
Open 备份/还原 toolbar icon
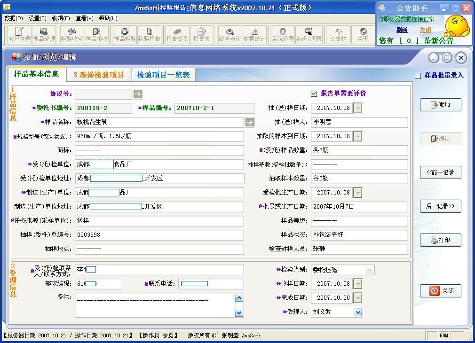pos(309,34)
